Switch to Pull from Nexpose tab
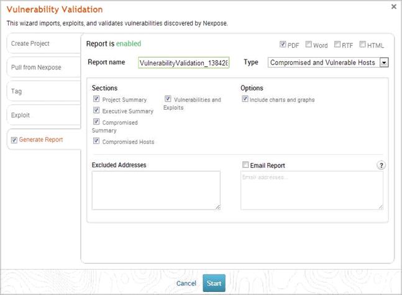This screenshot has width=402, height=295. coord(43,68)
